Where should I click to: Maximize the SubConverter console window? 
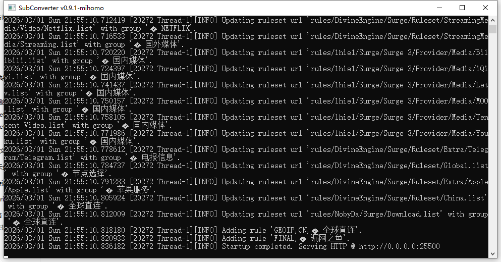click(462, 8)
